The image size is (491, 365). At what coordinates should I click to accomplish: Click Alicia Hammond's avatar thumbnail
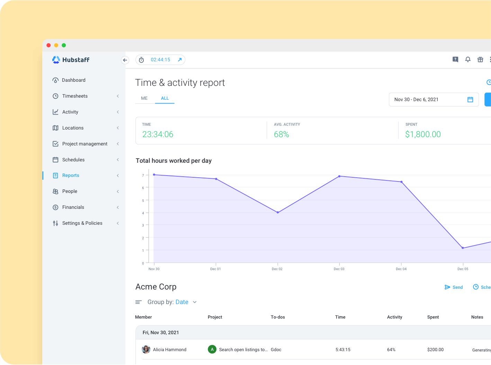pos(146,349)
